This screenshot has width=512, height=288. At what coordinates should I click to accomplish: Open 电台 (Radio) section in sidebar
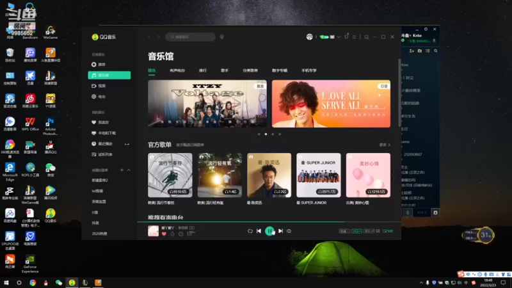tap(99, 97)
